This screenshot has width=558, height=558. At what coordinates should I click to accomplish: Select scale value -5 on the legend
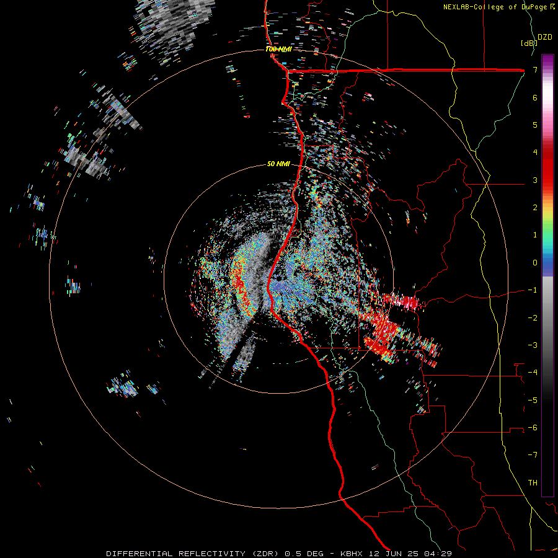point(533,401)
